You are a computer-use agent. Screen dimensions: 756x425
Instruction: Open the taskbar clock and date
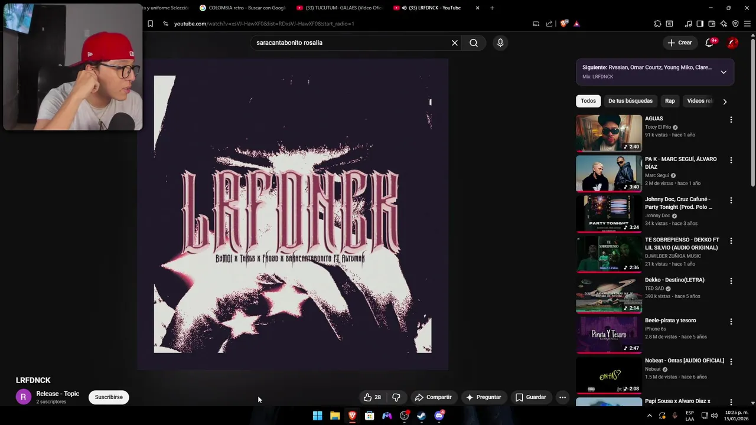pyautogui.click(x=737, y=416)
